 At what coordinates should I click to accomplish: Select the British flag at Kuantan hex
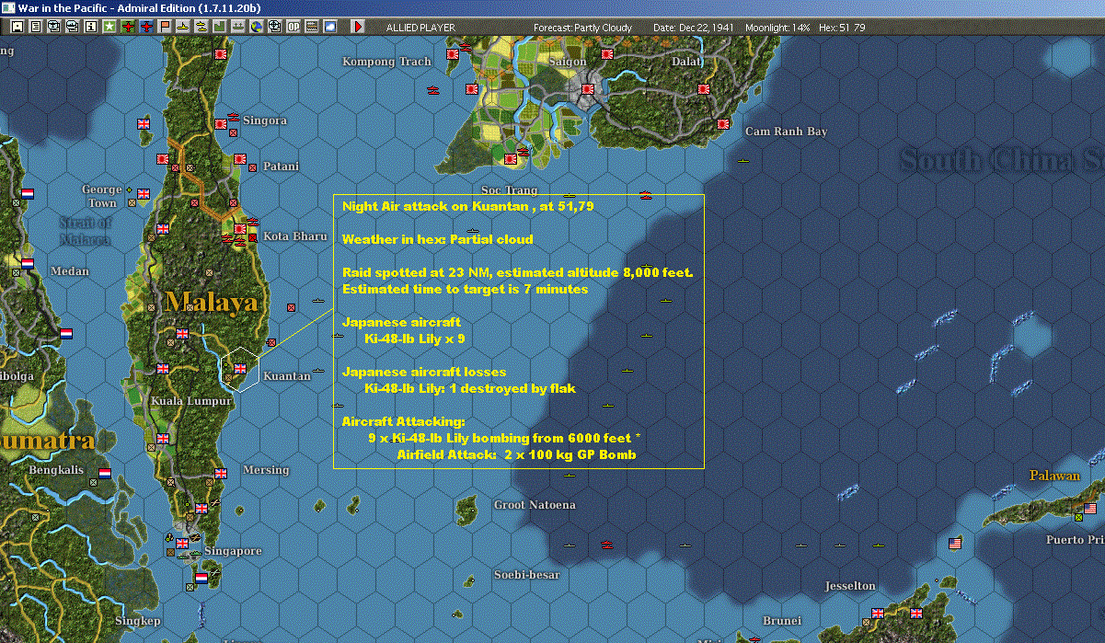point(239,369)
